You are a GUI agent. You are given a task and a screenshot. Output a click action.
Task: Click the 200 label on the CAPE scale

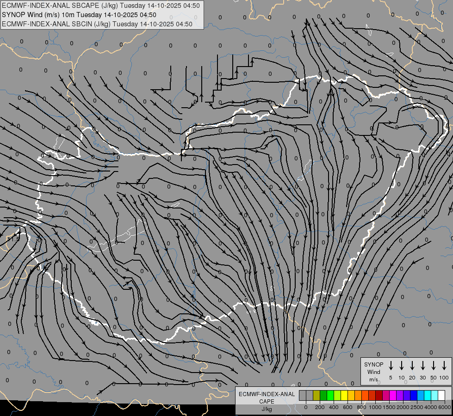pyautogui.click(x=320, y=407)
